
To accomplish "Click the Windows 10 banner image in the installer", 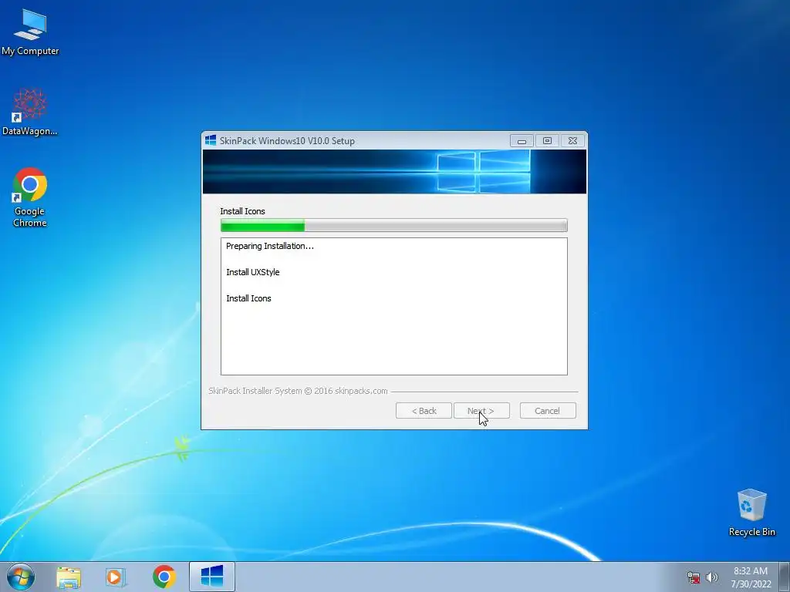I will click(394, 172).
